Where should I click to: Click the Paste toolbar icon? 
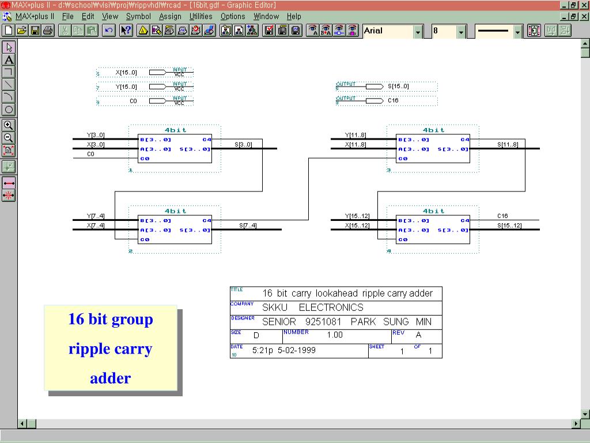click(x=92, y=31)
